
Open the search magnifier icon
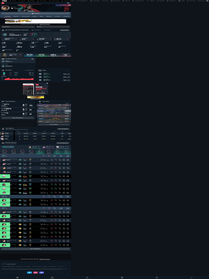68,3
